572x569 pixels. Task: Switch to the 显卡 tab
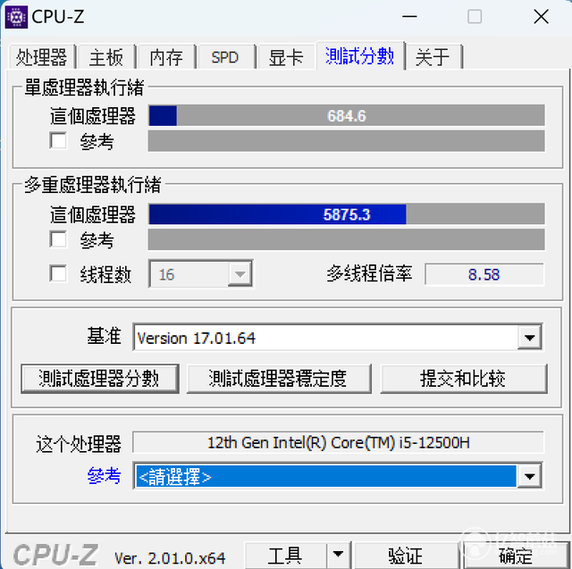[286, 57]
